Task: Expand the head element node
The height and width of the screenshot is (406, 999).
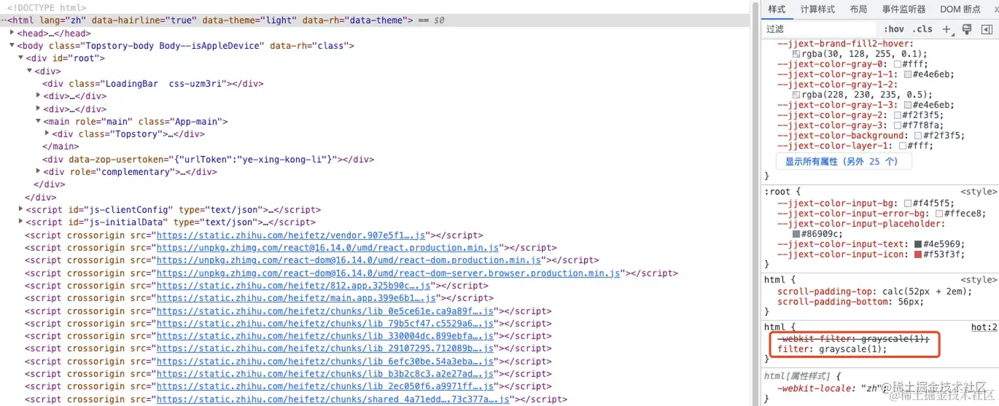Action: pos(13,32)
